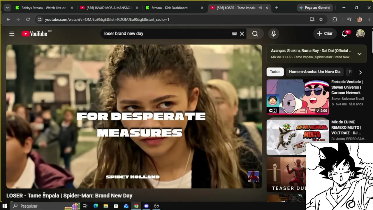Screen dimensions: 373x210
Task: Click the Criar button
Action: 325,34
